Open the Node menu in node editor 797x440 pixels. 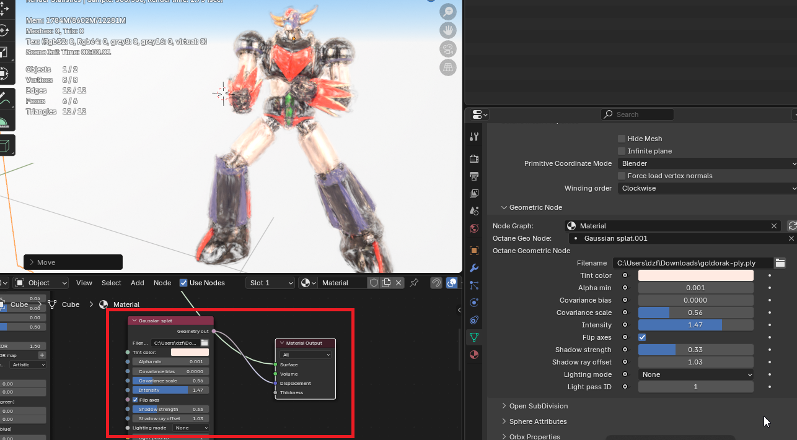162,283
